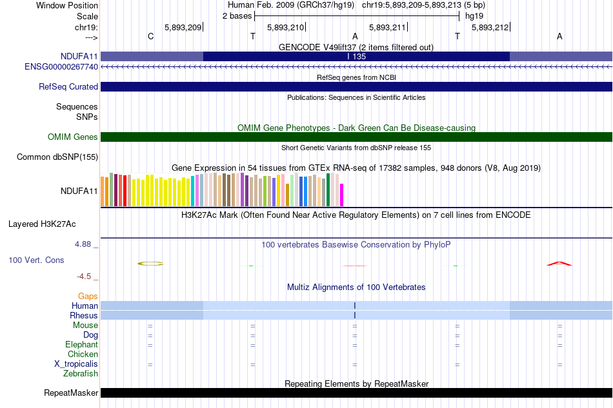Click the Sequences publications track label

[77, 106]
